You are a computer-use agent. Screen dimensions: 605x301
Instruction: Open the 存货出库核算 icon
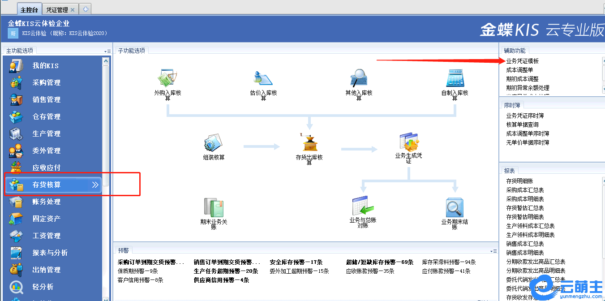click(309, 143)
